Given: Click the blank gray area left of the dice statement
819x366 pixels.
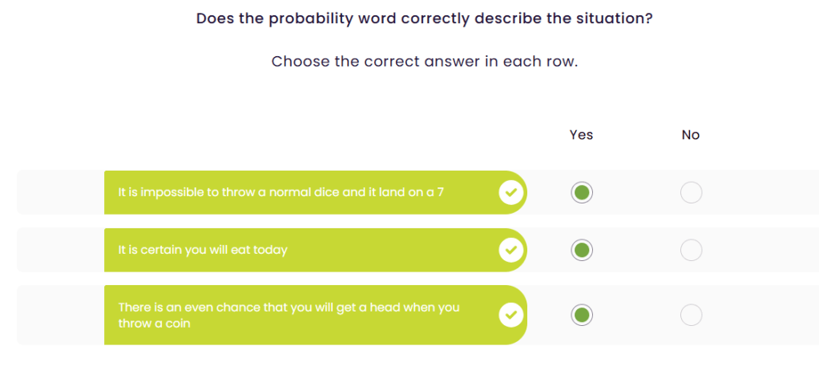Looking at the screenshot, I should click(60, 193).
